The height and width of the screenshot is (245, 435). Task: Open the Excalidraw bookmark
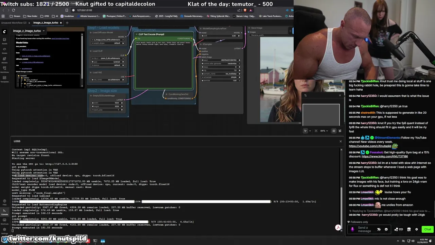pyautogui.click(x=67, y=16)
